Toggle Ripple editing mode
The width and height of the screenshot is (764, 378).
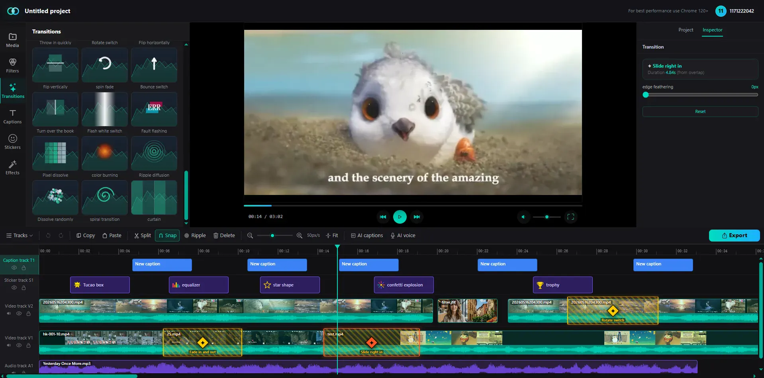pyautogui.click(x=195, y=236)
